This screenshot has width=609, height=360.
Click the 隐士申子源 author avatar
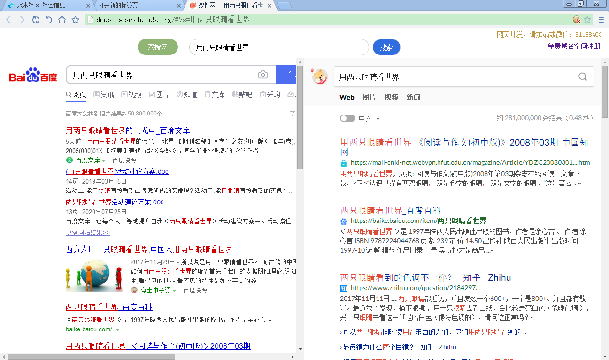(x=134, y=291)
